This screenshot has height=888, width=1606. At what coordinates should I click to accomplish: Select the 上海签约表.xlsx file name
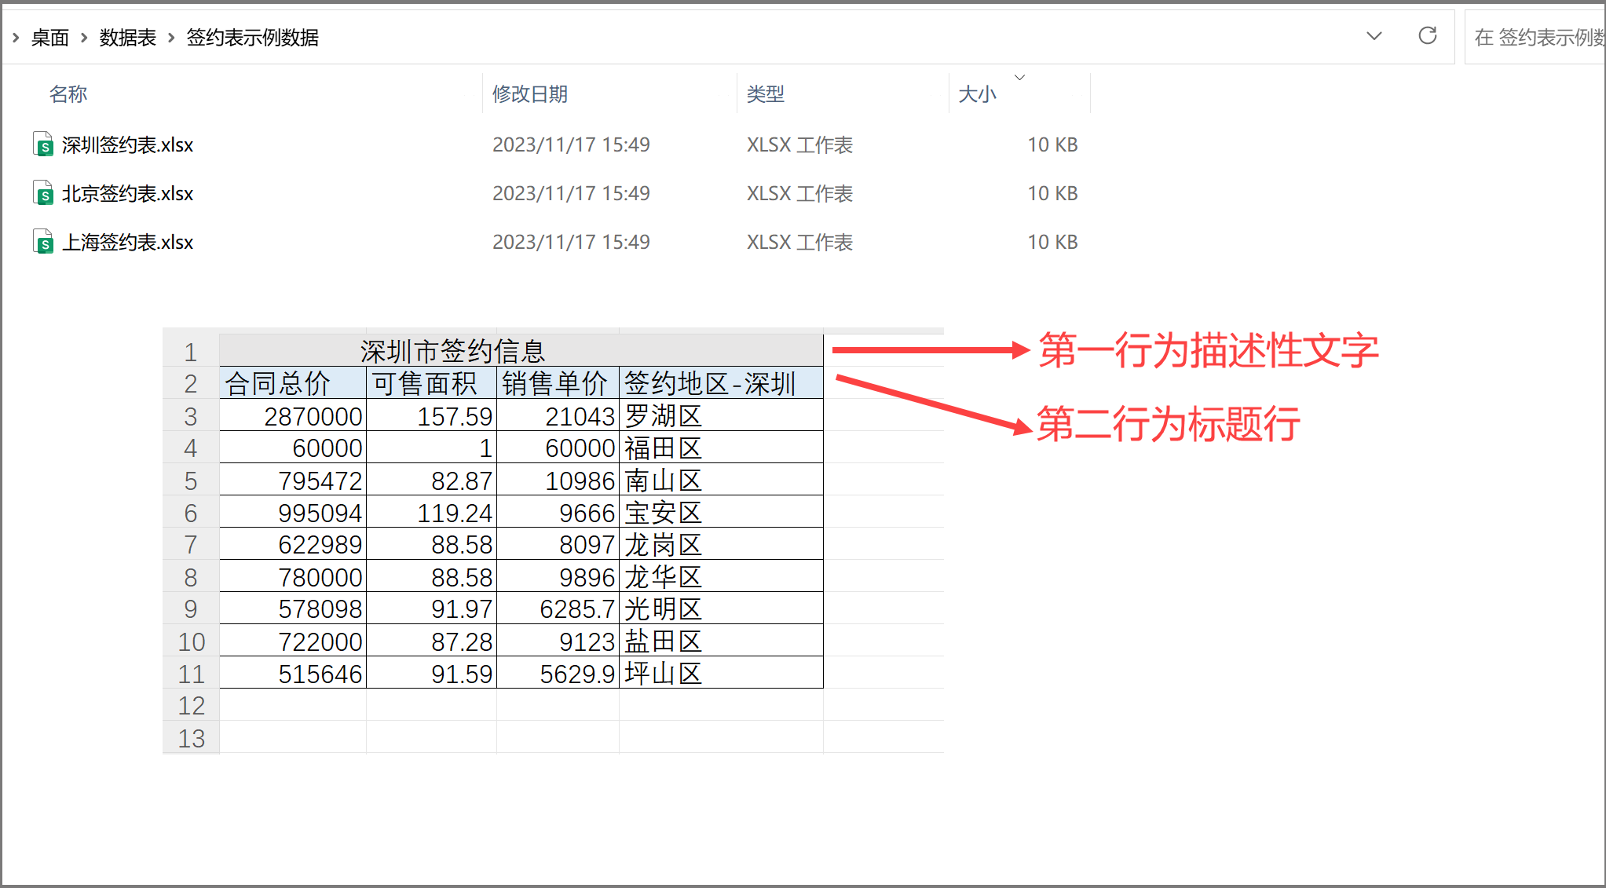(127, 242)
